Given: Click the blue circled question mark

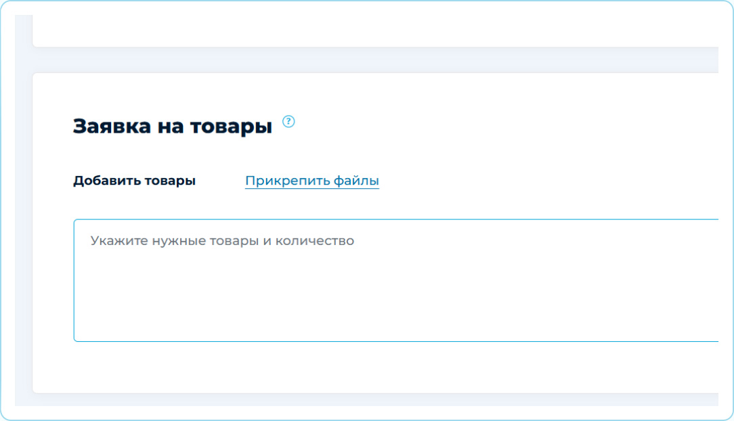Looking at the screenshot, I should 289,122.
